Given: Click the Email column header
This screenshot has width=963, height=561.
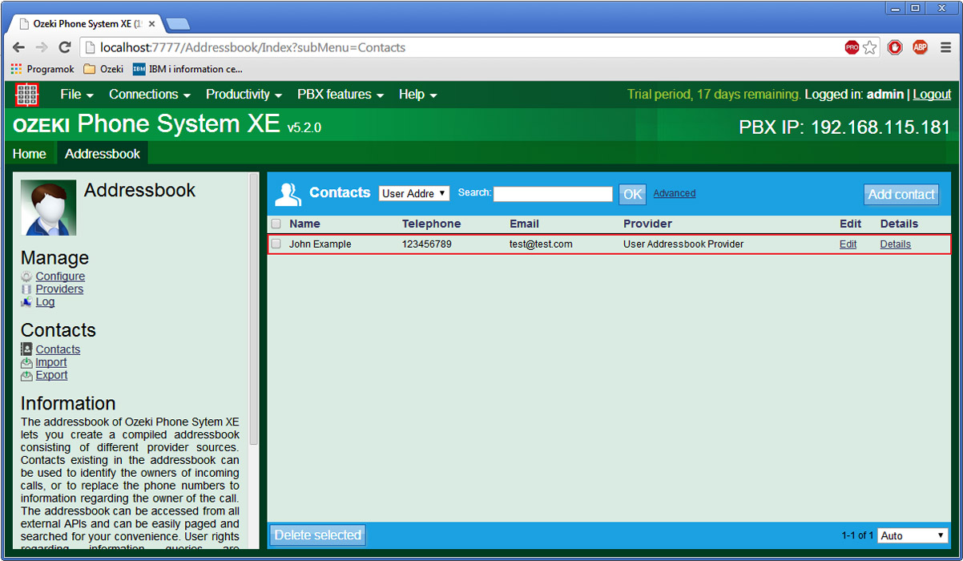Looking at the screenshot, I should (524, 224).
